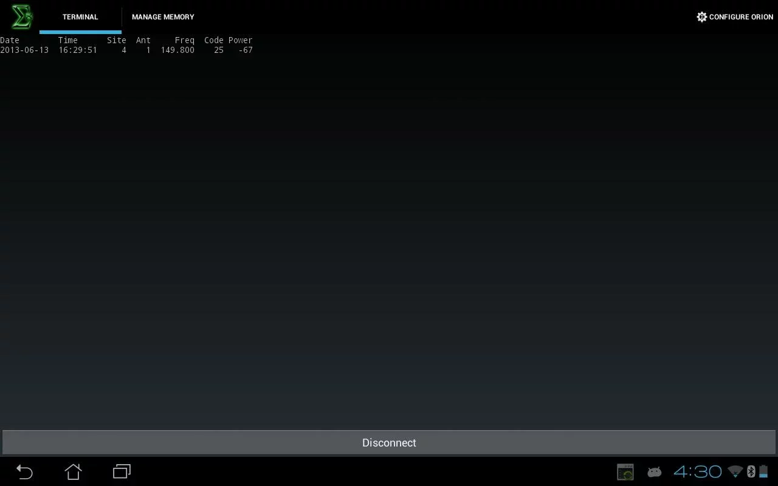Click the Ant column header
Viewport: 778px width, 486px height.
click(143, 40)
